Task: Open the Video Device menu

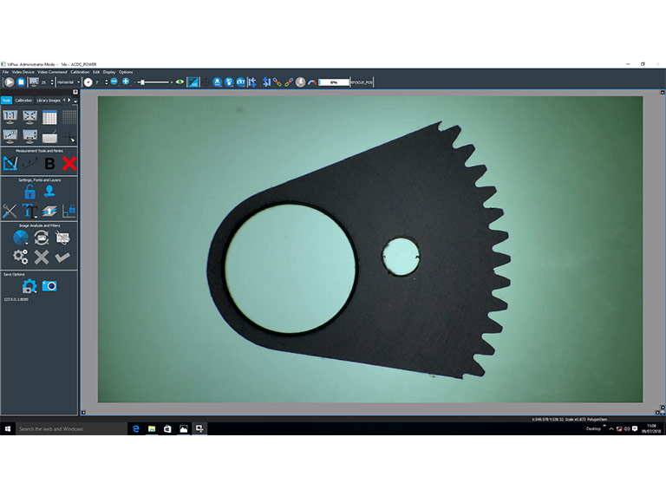Action: [x=23, y=71]
